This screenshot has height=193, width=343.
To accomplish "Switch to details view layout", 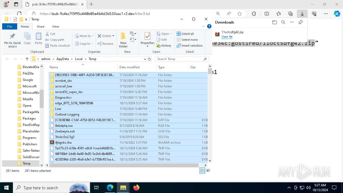I will click(x=202, y=171).
